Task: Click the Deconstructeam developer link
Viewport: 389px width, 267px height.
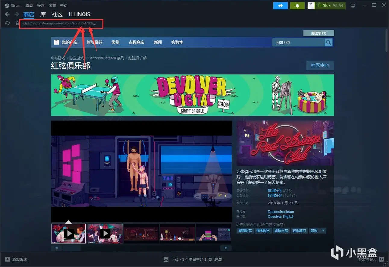Action: click(281, 212)
